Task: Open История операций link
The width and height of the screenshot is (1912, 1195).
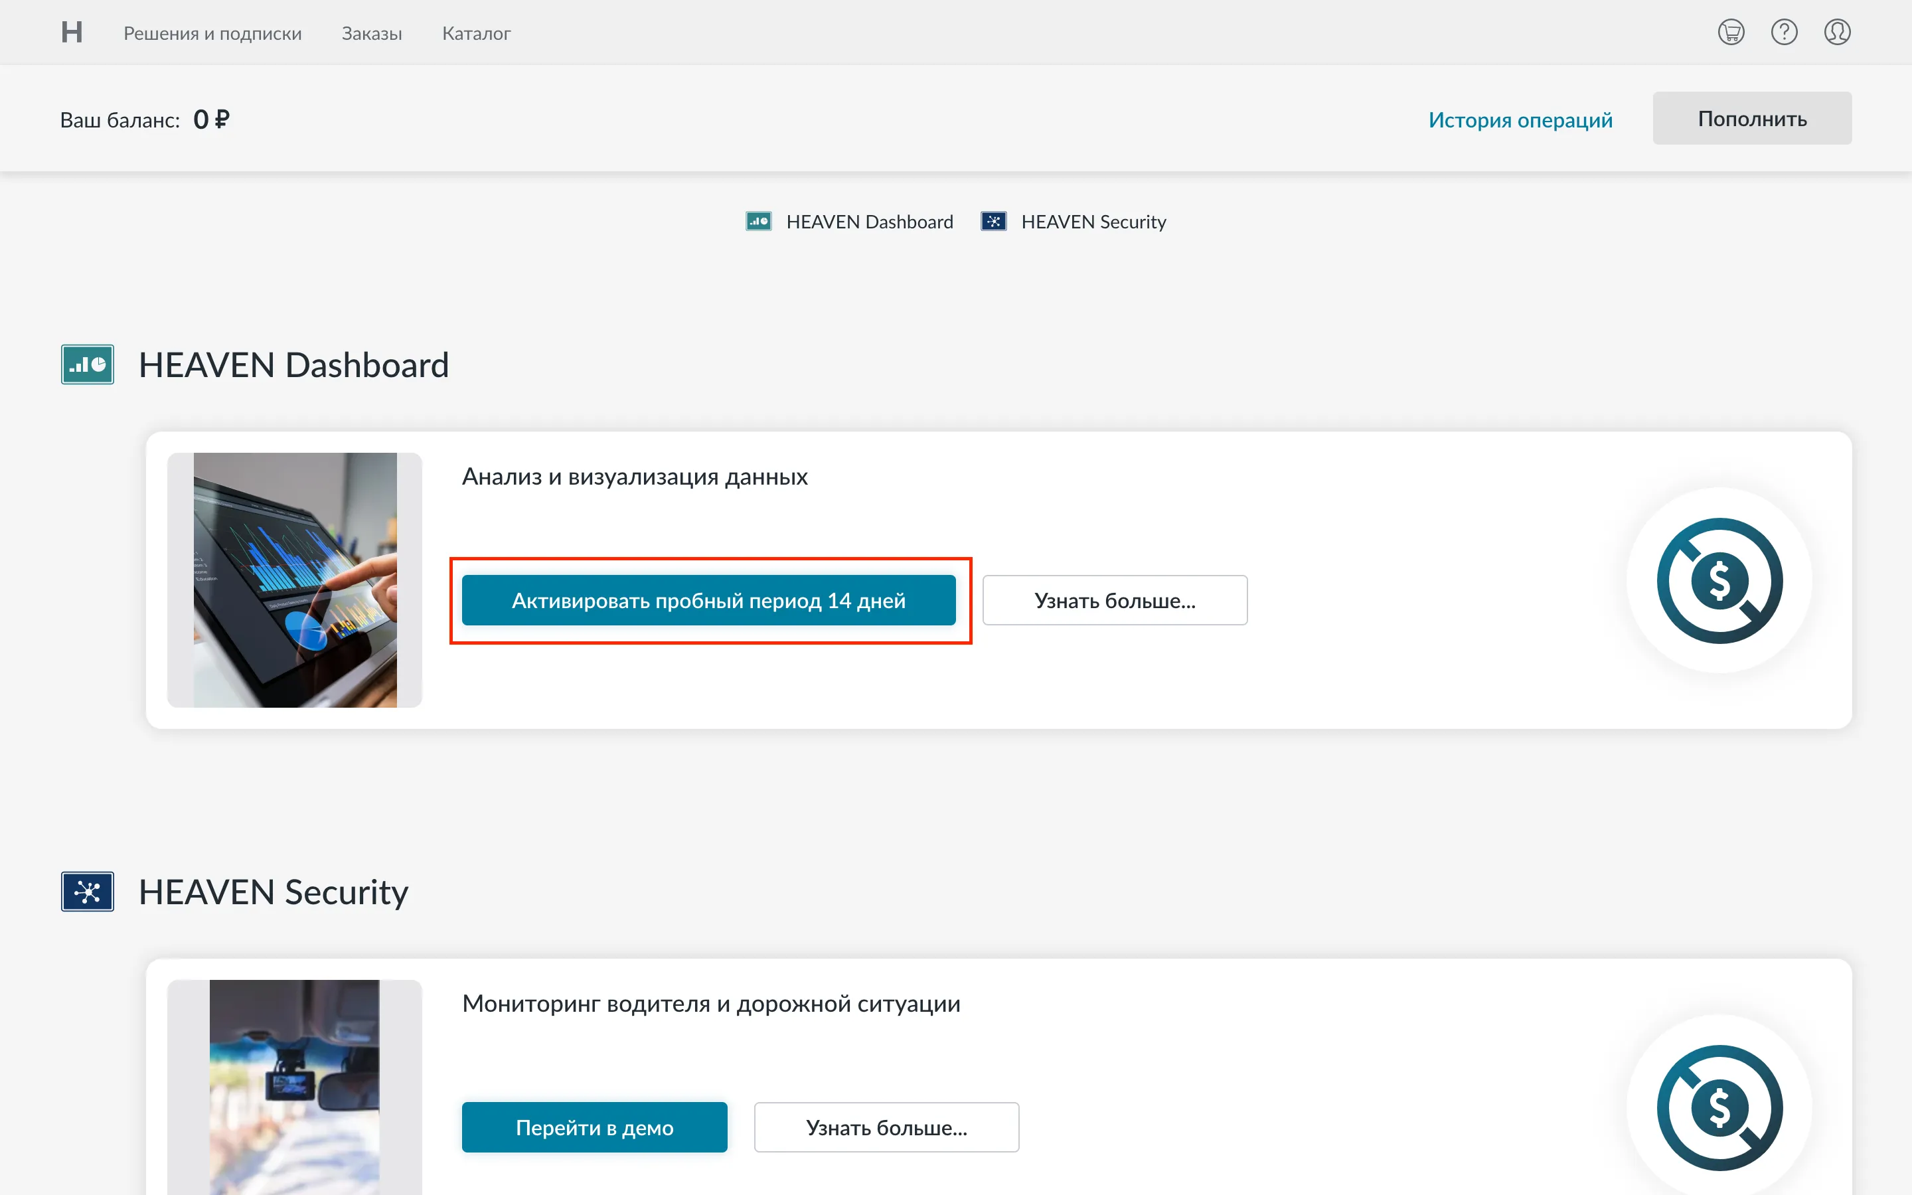Action: pyautogui.click(x=1520, y=119)
